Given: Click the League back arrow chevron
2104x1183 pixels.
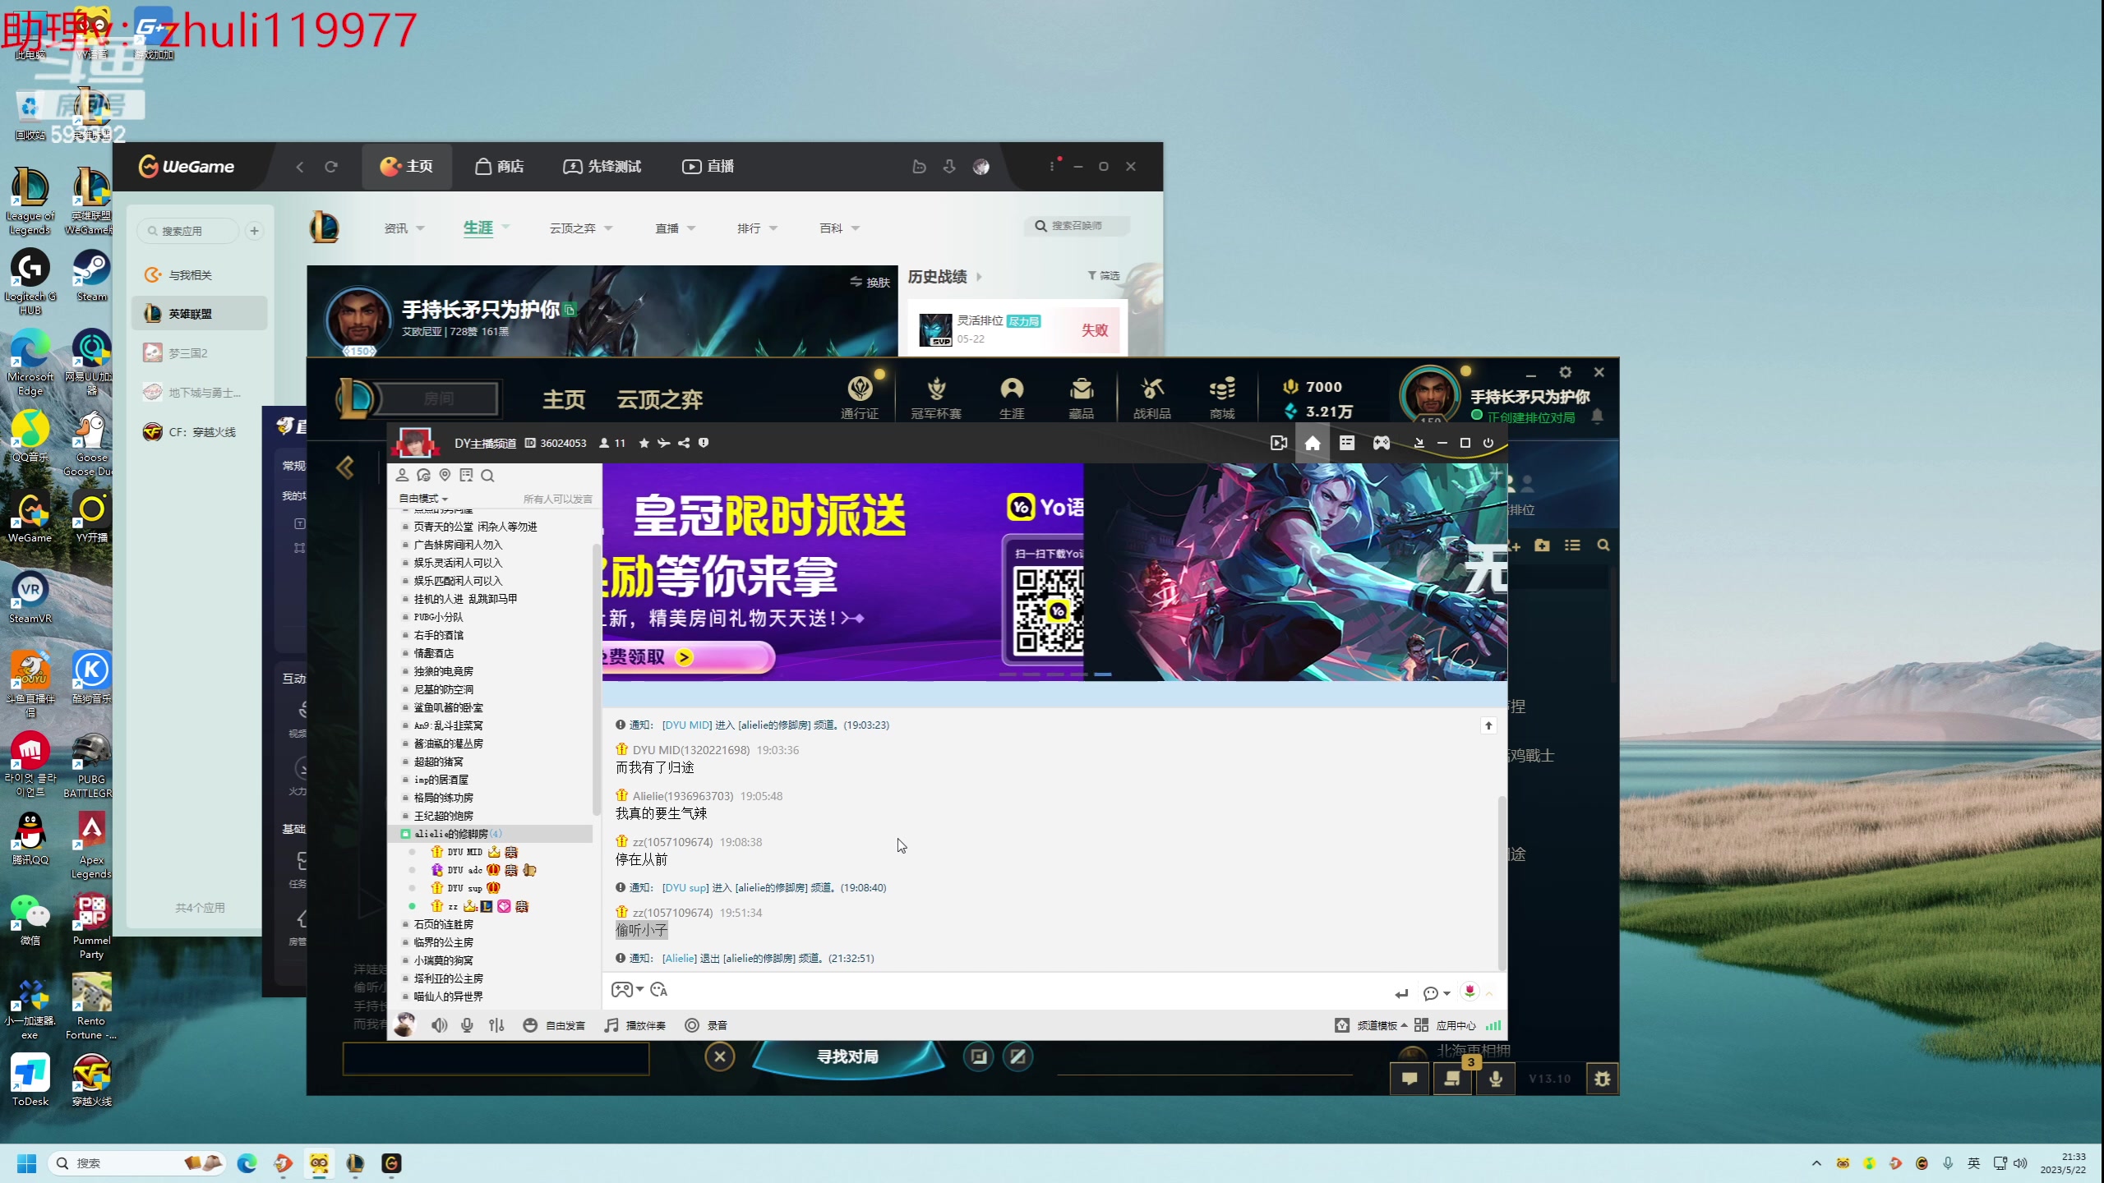Looking at the screenshot, I should 345,467.
